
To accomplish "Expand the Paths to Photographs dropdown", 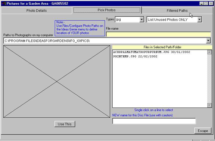I will (208, 41).
